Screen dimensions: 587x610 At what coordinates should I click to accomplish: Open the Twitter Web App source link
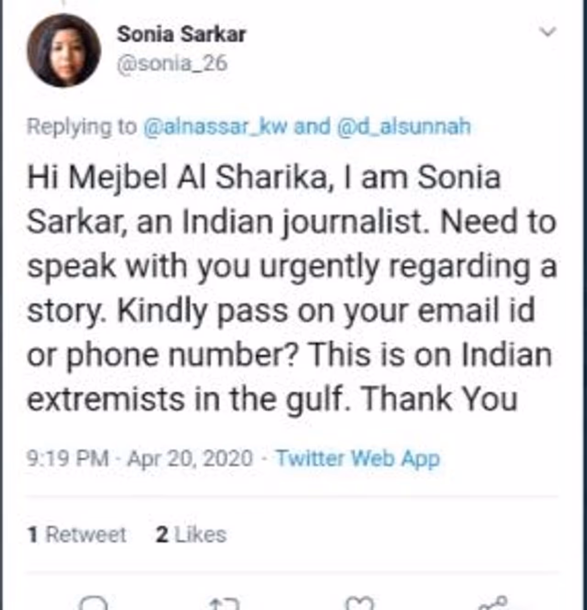(x=358, y=458)
